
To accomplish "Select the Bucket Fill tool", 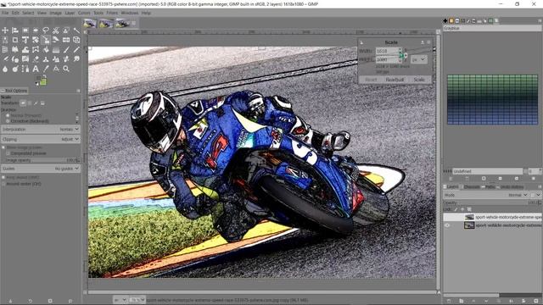I will pyautogui.click(x=46, y=49).
